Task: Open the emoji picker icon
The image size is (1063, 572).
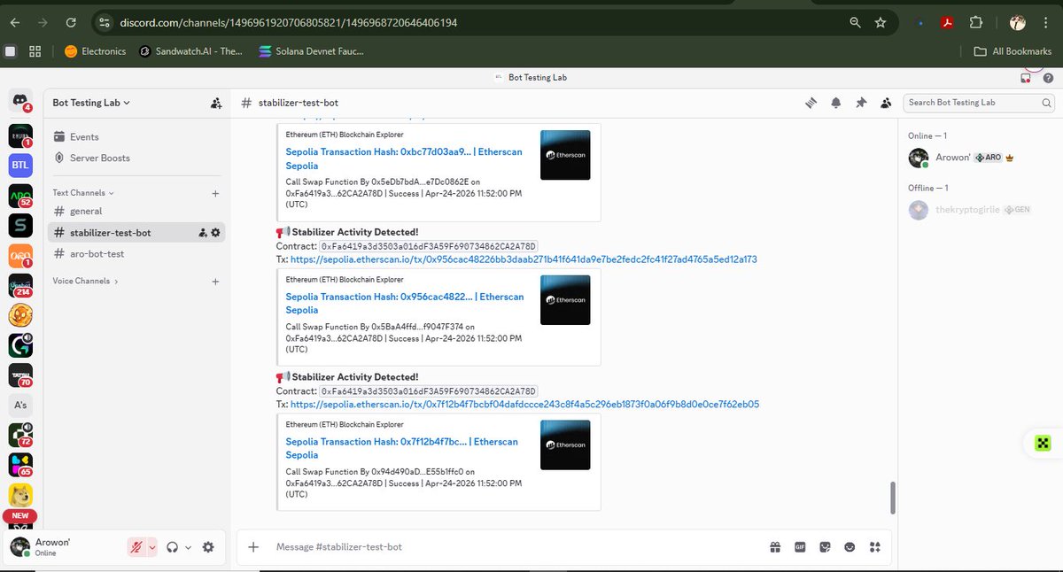Action: pos(850,547)
